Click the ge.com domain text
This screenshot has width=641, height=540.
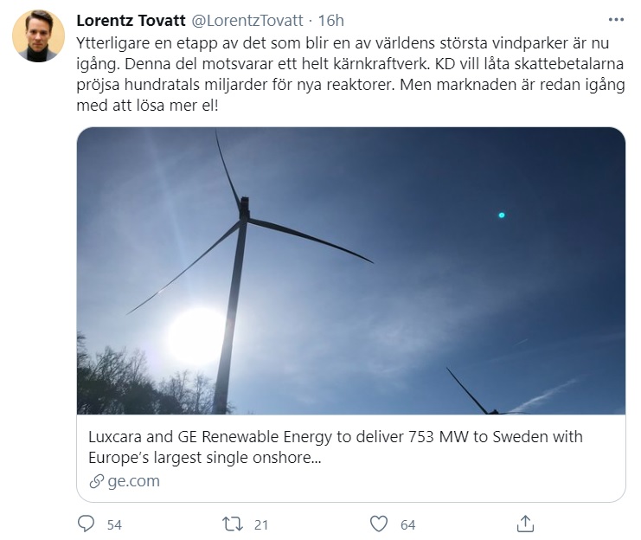tap(133, 482)
